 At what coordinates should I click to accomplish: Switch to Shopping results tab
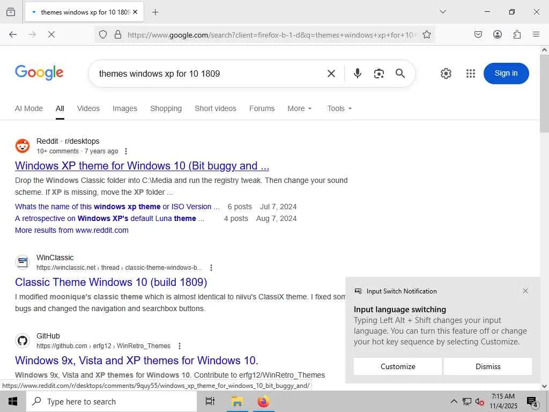[x=166, y=108]
